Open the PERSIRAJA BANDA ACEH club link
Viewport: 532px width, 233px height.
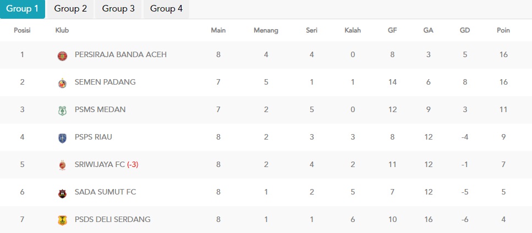tap(121, 54)
